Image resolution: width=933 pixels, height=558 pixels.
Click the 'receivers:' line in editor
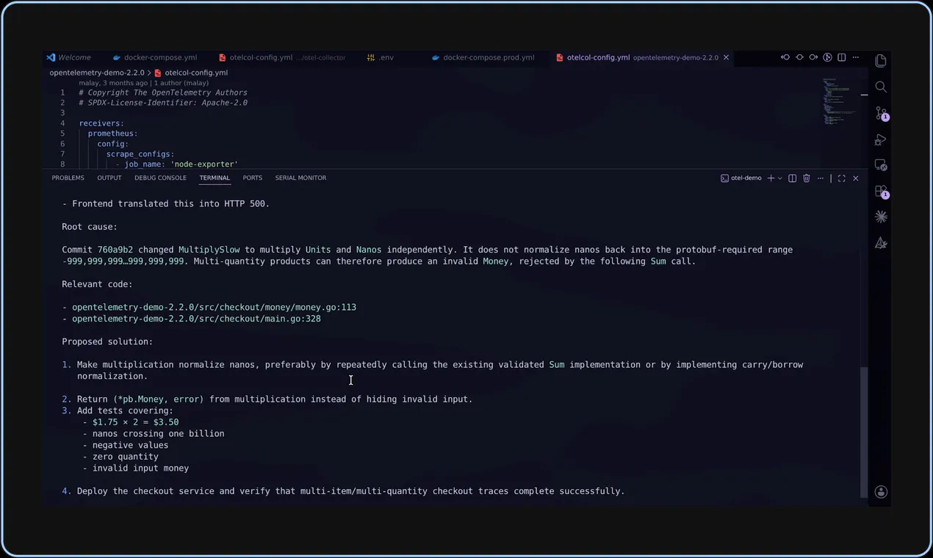click(x=101, y=123)
